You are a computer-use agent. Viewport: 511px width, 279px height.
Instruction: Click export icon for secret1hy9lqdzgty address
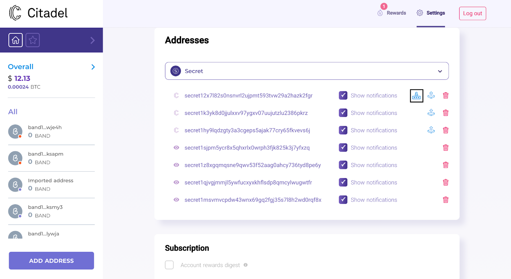coord(431,130)
